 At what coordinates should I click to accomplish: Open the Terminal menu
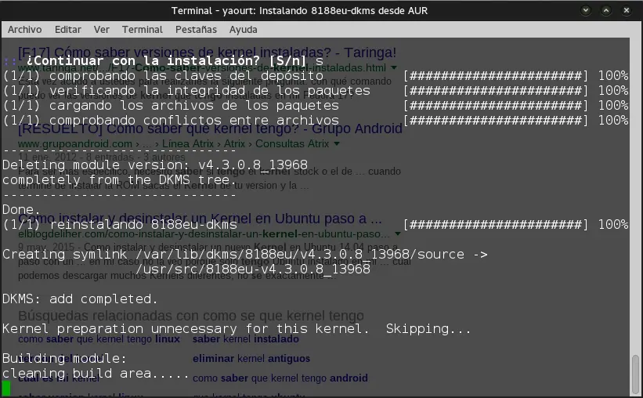pyautogui.click(x=143, y=30)
